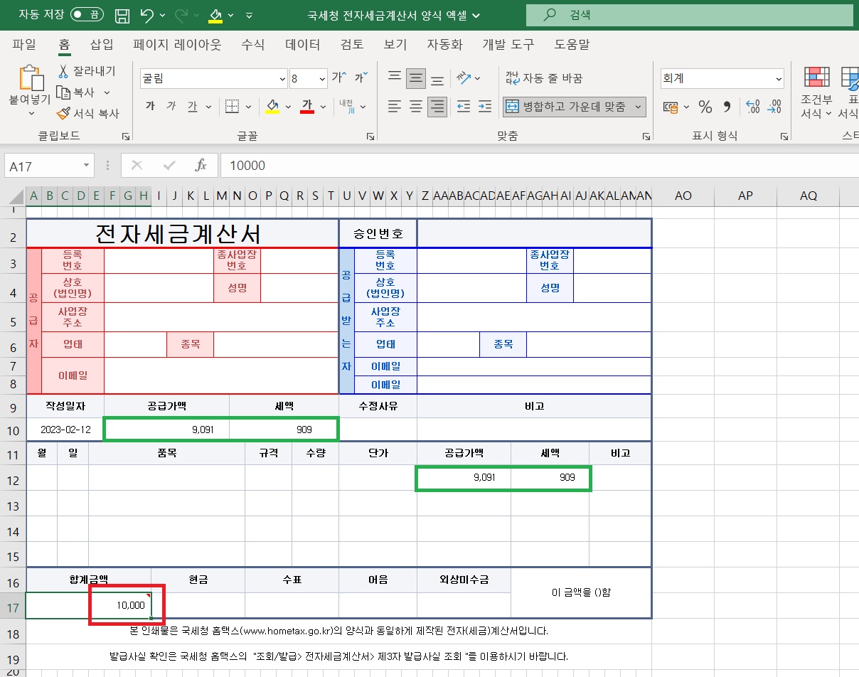The height and width of the screenshot is (677, 859).
Task: Decrease indent
Action: tap(464, 107)
